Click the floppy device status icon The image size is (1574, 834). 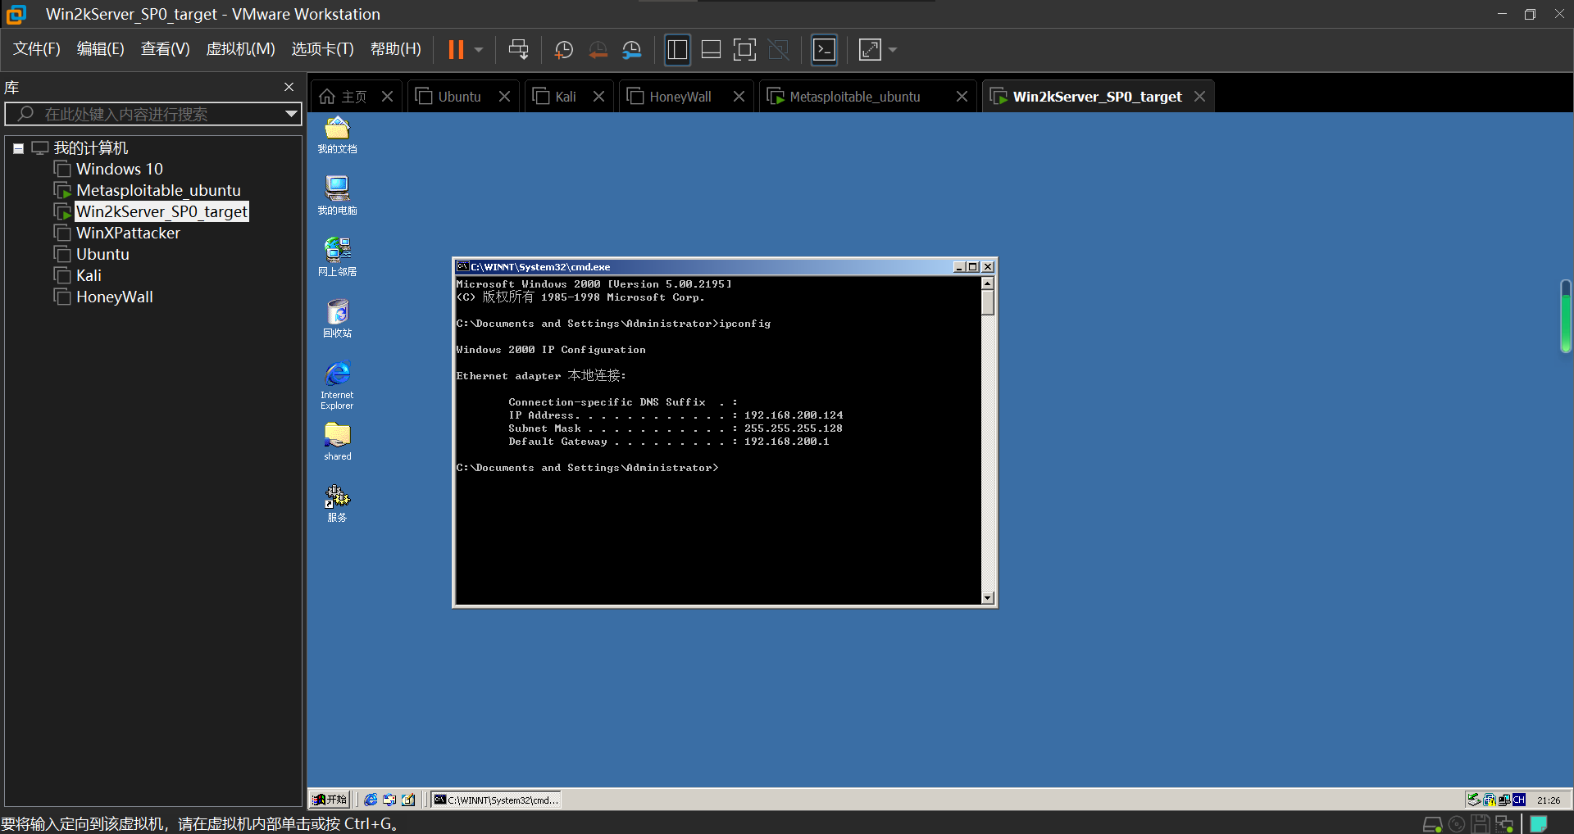[1480, 824]
